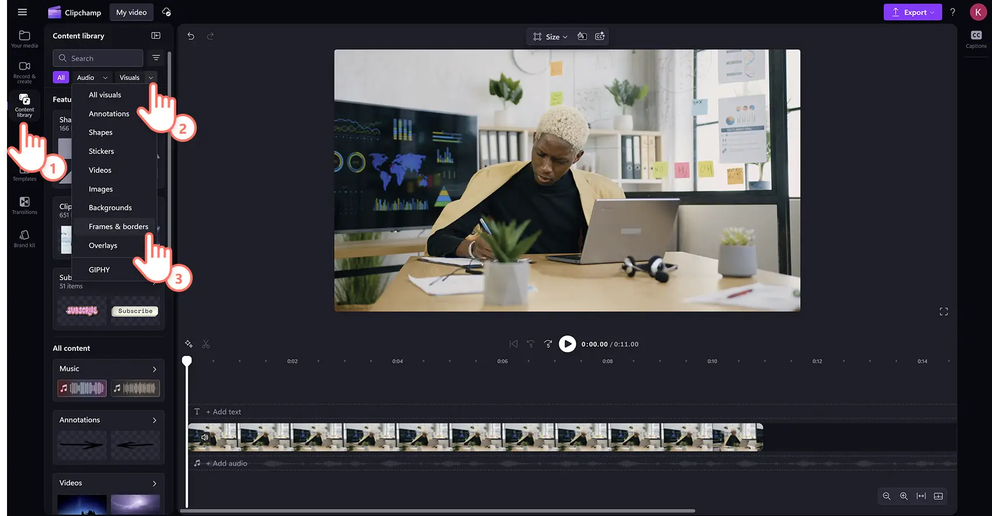Open help question mark
992x516 pixels.
(x=952, y=12)
